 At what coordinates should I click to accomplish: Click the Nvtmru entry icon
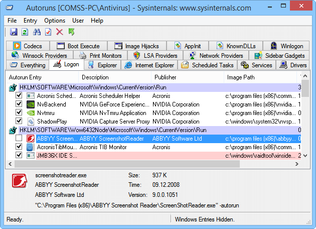(x=31, y=113)
